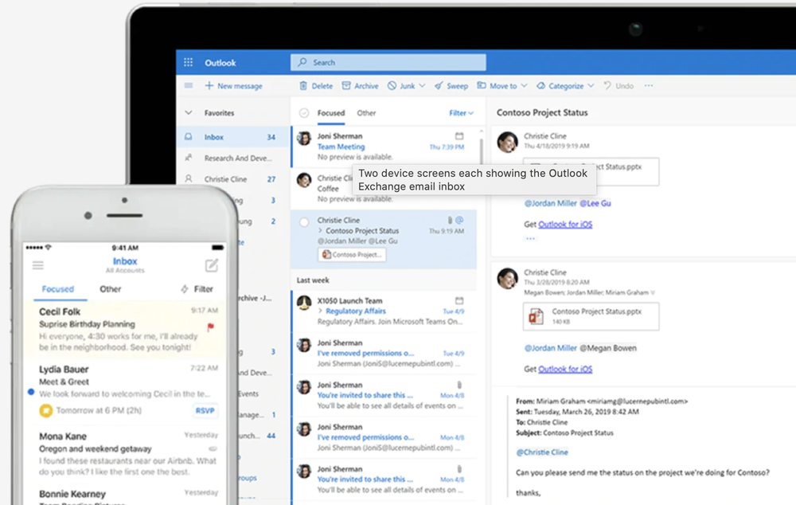Click the Search box in Outlook web
796x505 pixels.
pyautogui.click(x=388, y=62)
